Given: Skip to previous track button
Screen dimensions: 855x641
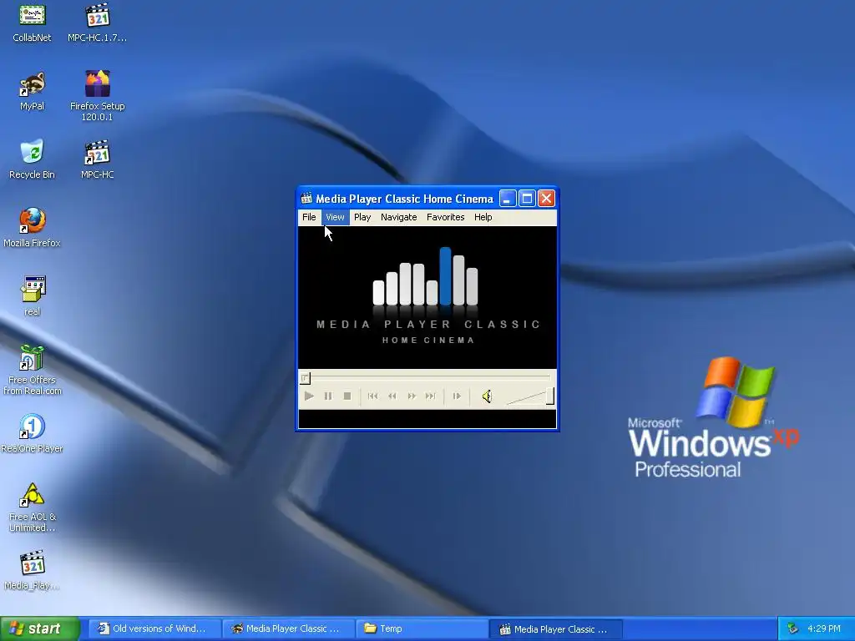Looking at the screenshot, I should coord(373,396).
